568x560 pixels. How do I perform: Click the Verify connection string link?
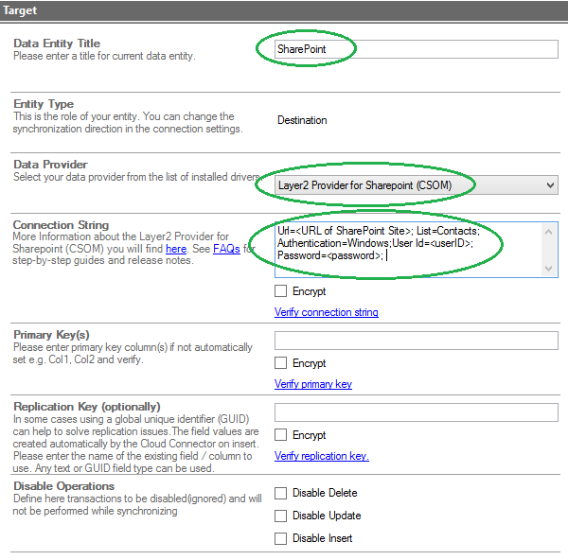click(326, 312)
